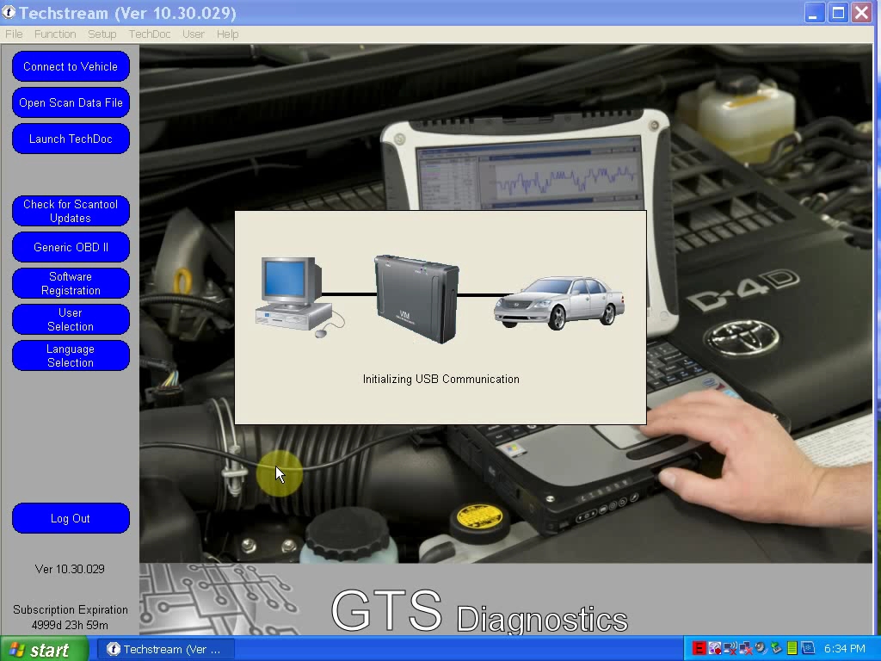Log Out of Techstream
The height and width of the screenshot is (661, 881).
pyautogui.click(x=71, y=518)
